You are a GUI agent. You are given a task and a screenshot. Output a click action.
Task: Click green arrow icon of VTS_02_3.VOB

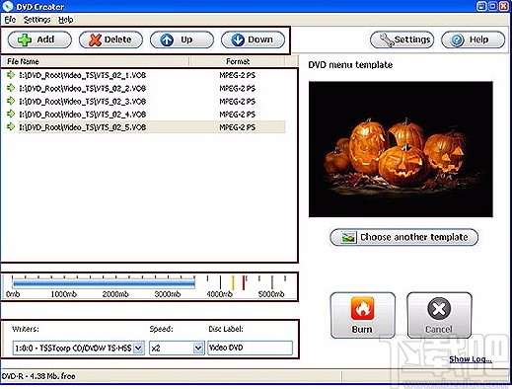click(11, 101)
